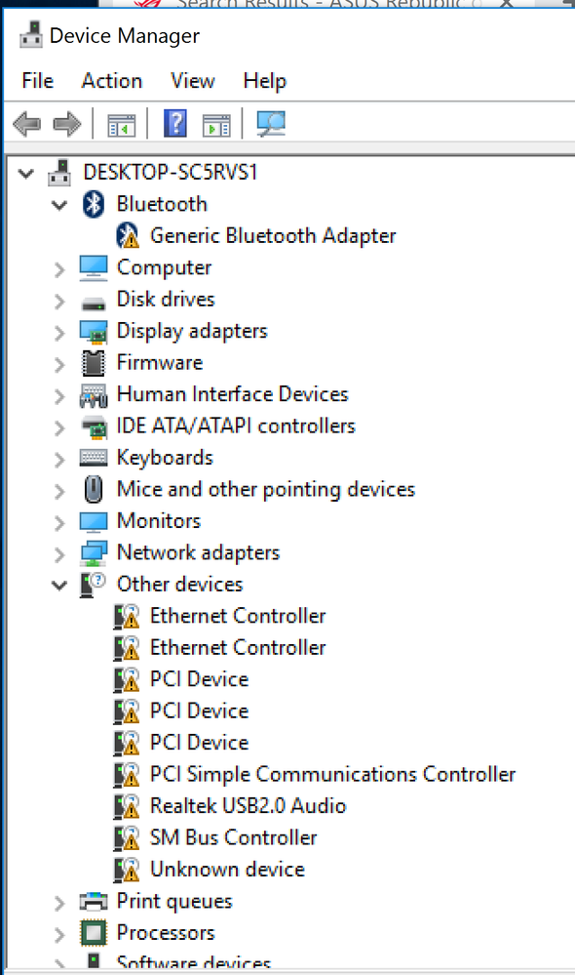Collapse the DESKTOP-SC5RVS1 root node
The width and height of the screenshot is (575, 975).
pos(26,173)
